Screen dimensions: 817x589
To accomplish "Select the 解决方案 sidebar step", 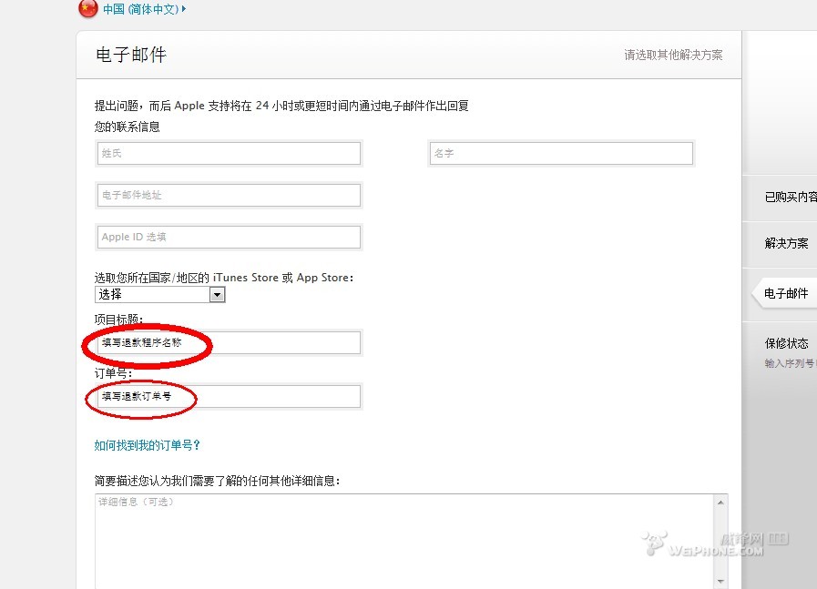I will click(x=786, y=243).
